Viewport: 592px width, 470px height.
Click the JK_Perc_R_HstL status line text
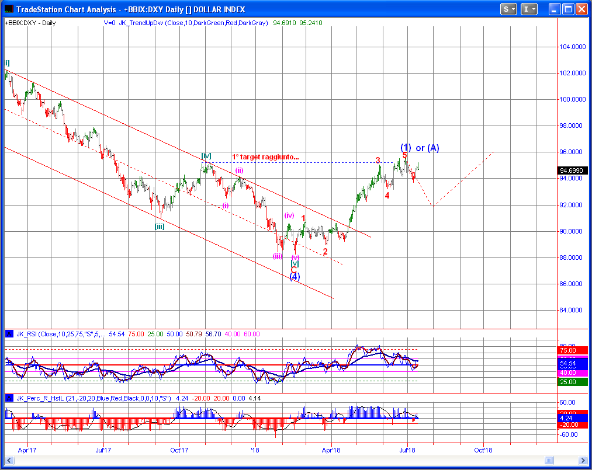(138, 398)
